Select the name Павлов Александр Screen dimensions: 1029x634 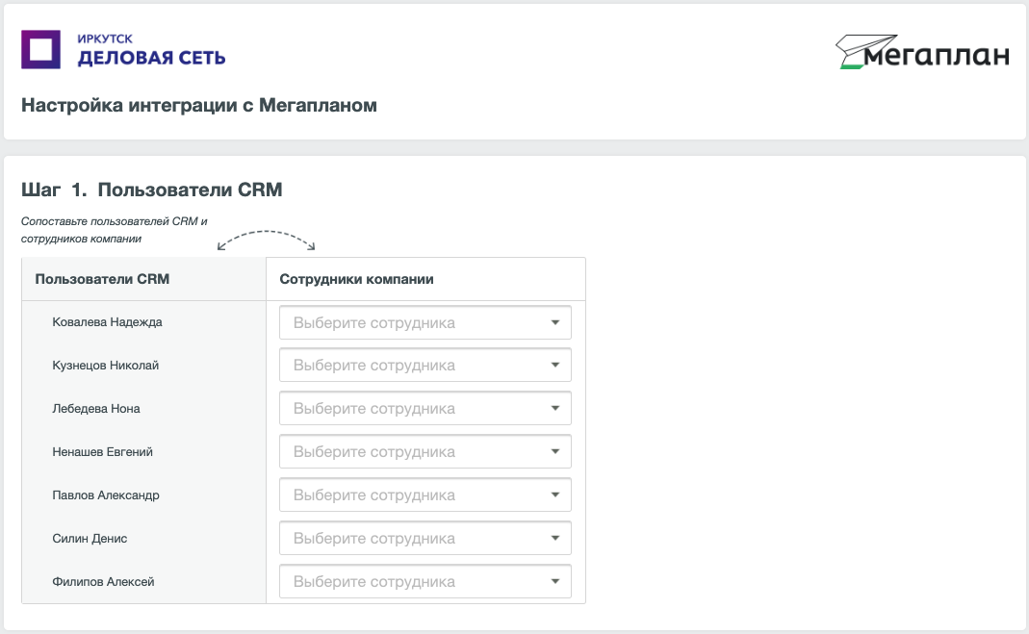coord(106,495)
